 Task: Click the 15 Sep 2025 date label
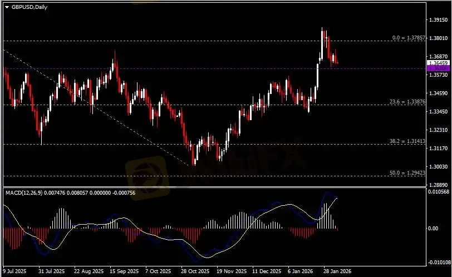(x=124, y=271)
